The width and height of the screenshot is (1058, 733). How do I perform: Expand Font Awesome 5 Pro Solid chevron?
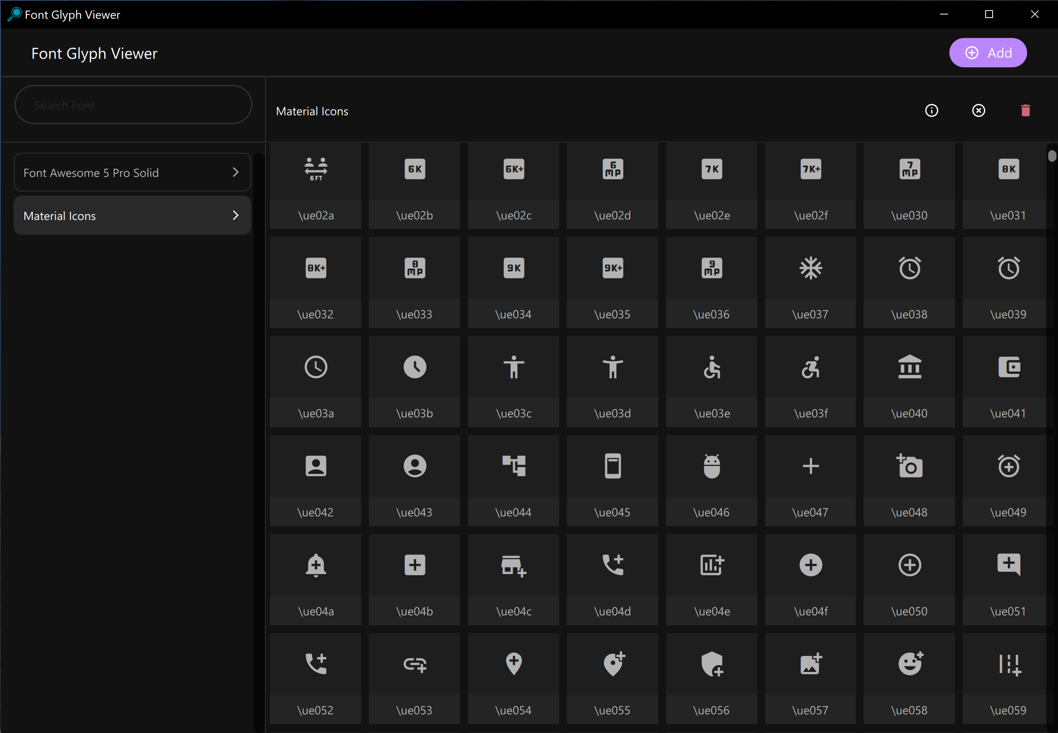236,172
